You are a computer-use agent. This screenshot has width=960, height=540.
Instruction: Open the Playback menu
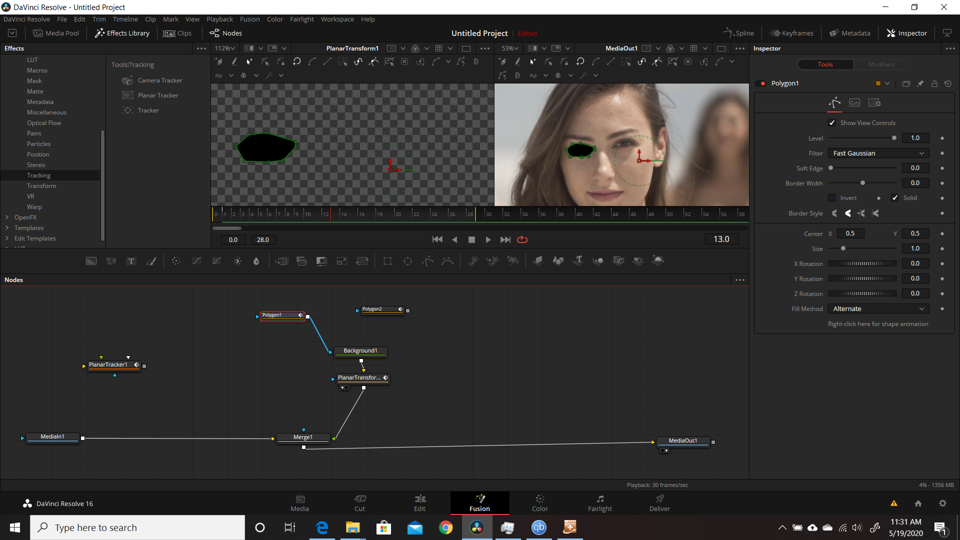219,19
